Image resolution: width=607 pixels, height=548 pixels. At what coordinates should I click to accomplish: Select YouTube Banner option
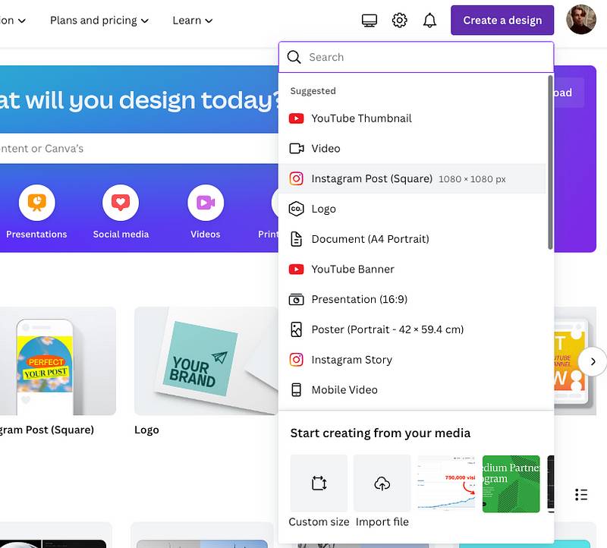click(x=412, y=269)
